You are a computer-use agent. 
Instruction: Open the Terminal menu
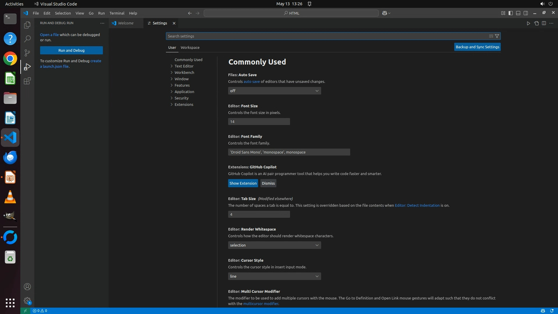(x=117, y=13)
